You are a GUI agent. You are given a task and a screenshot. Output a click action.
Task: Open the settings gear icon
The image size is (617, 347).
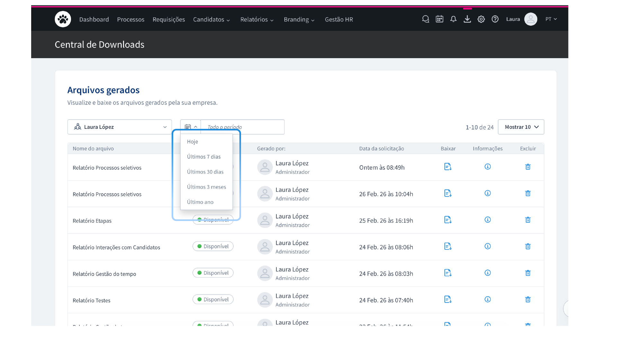(481, 19)
